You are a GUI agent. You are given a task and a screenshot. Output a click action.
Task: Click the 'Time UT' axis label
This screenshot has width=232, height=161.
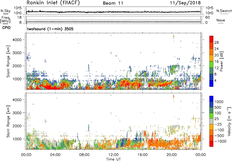[x=113, y=159]
